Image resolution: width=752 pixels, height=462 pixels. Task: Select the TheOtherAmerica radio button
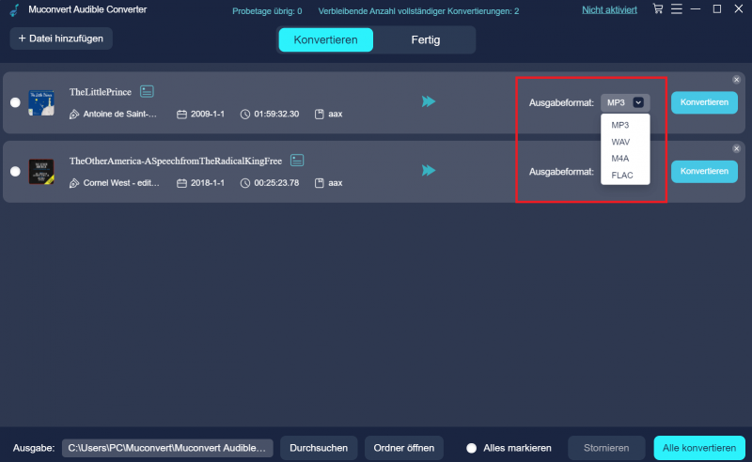pyautogui.click(x=15, y=171)
